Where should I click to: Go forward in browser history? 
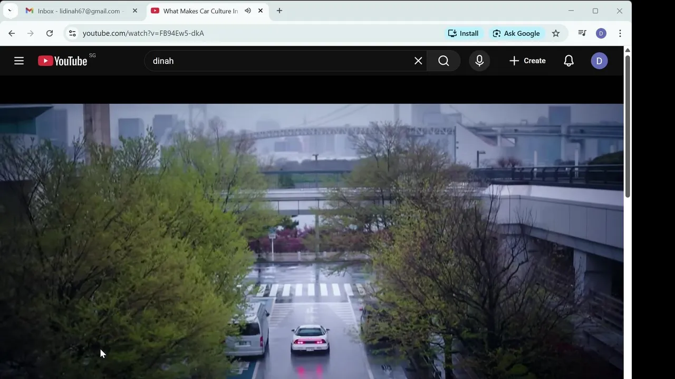pyautogui.click(x=31, y=33)
